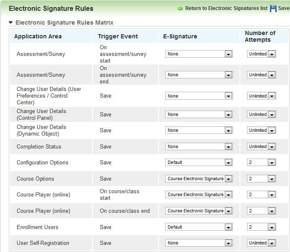Open Number of Attempts for Change User Details (Dynamic Object)
Image resolution: width=290 pixels, height=252 pixels.
coord(261,130)
